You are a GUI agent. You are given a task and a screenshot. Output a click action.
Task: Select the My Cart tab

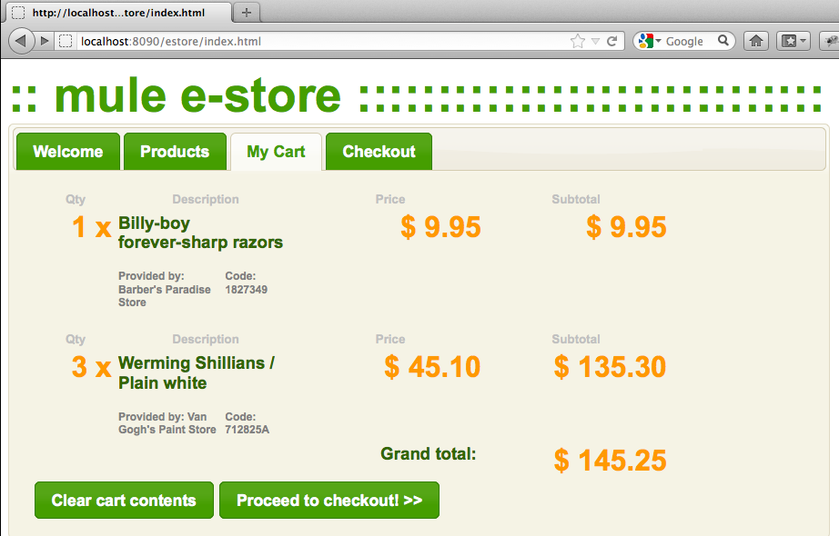(276, 151)
